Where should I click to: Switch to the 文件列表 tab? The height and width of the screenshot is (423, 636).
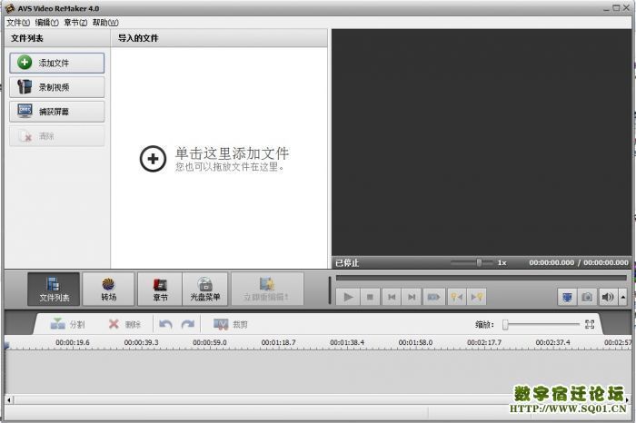54,289
